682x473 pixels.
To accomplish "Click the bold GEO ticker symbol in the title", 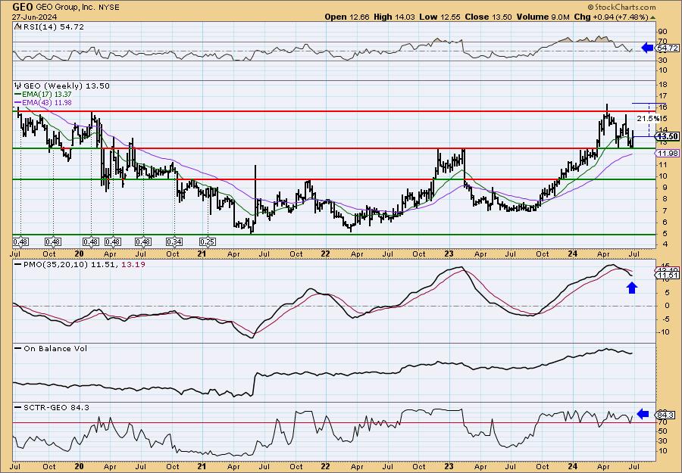I will [22, 7].
